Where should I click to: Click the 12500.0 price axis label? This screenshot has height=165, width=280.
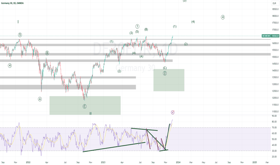pyautogui.click(x=275, y=91)
